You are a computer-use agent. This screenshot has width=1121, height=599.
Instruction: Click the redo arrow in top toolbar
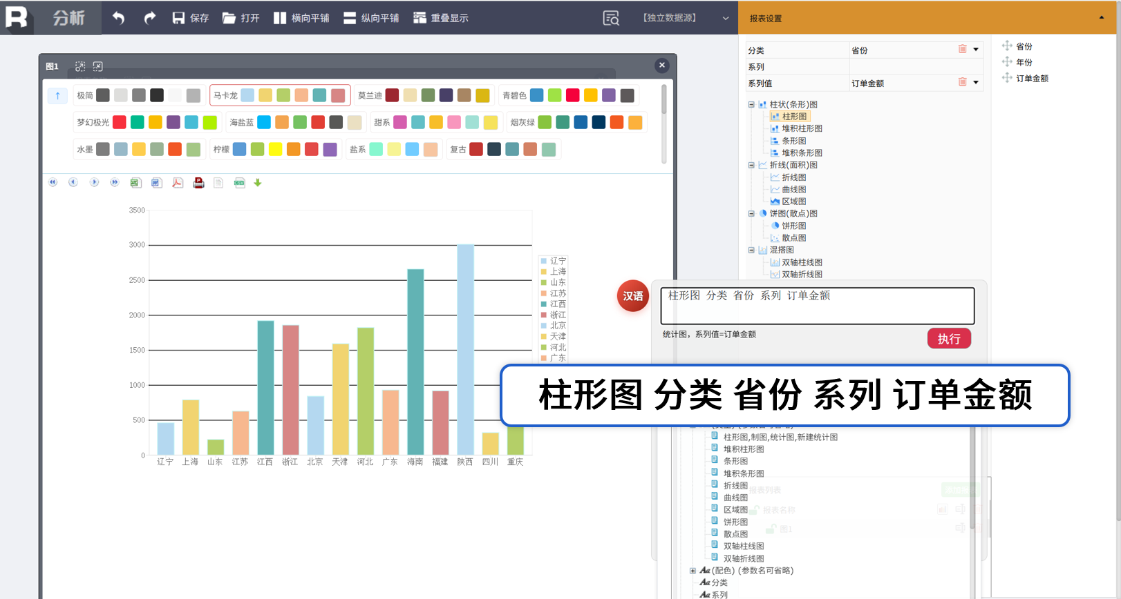point(149,18)
